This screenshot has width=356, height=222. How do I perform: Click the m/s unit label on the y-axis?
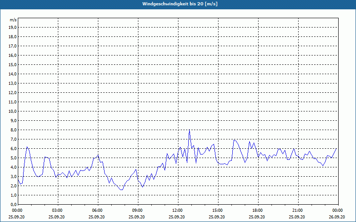[x=13, y=20]
